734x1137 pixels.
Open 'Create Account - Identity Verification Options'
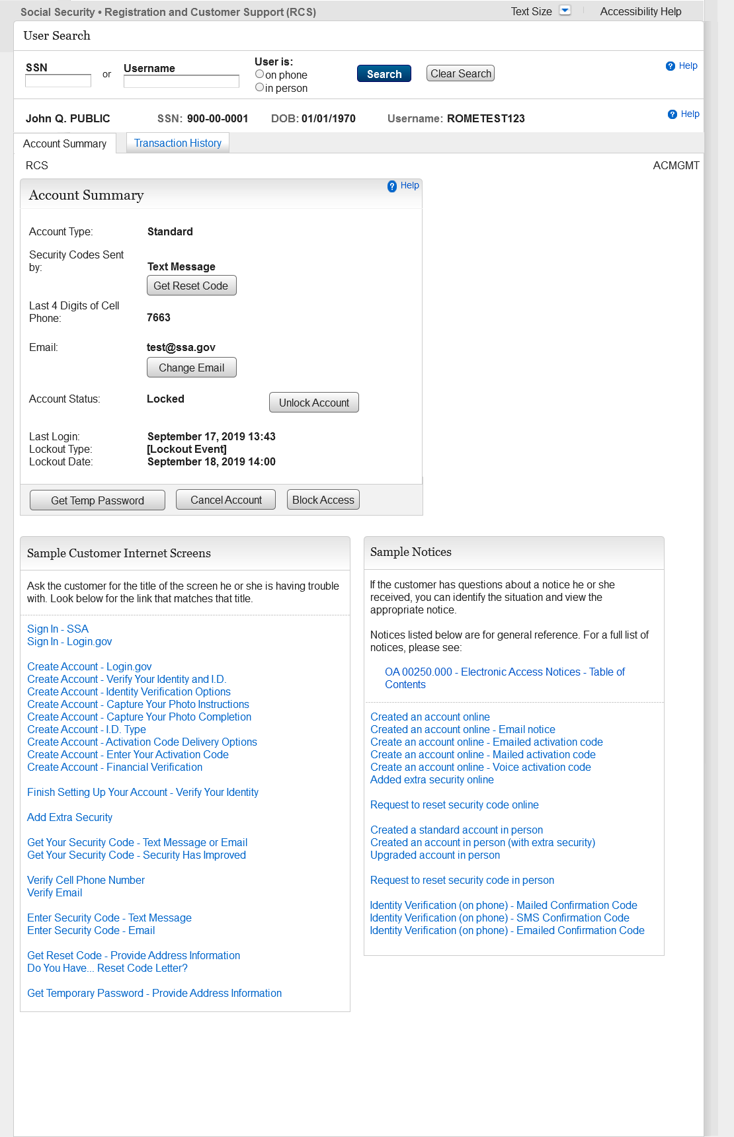[x=129, y=691]
